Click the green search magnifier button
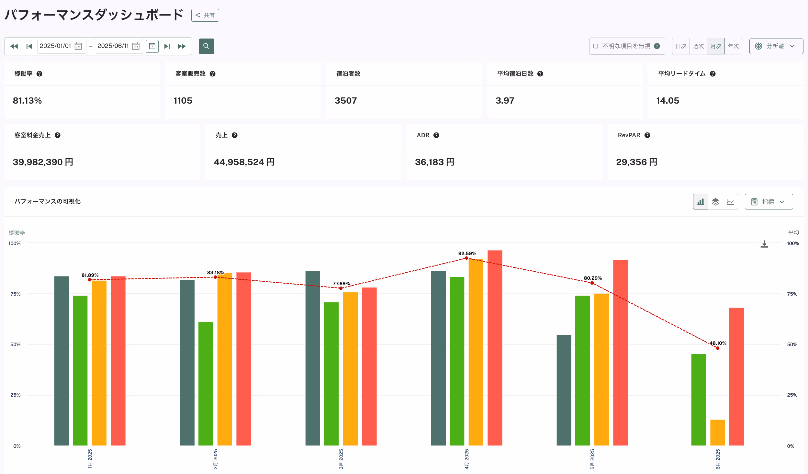This screenshot has width=808, height=474. pyautogui.click(x=206, y=46)
